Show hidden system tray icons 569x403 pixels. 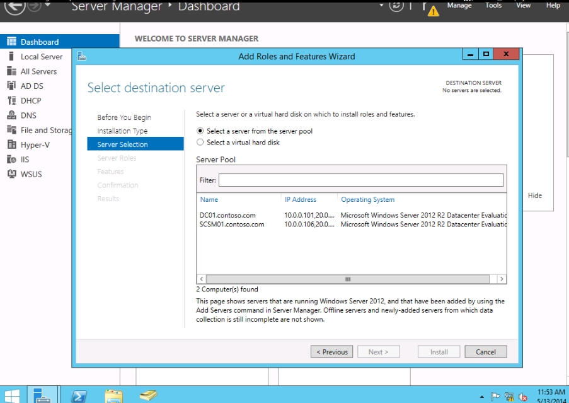tap(482, 397)
